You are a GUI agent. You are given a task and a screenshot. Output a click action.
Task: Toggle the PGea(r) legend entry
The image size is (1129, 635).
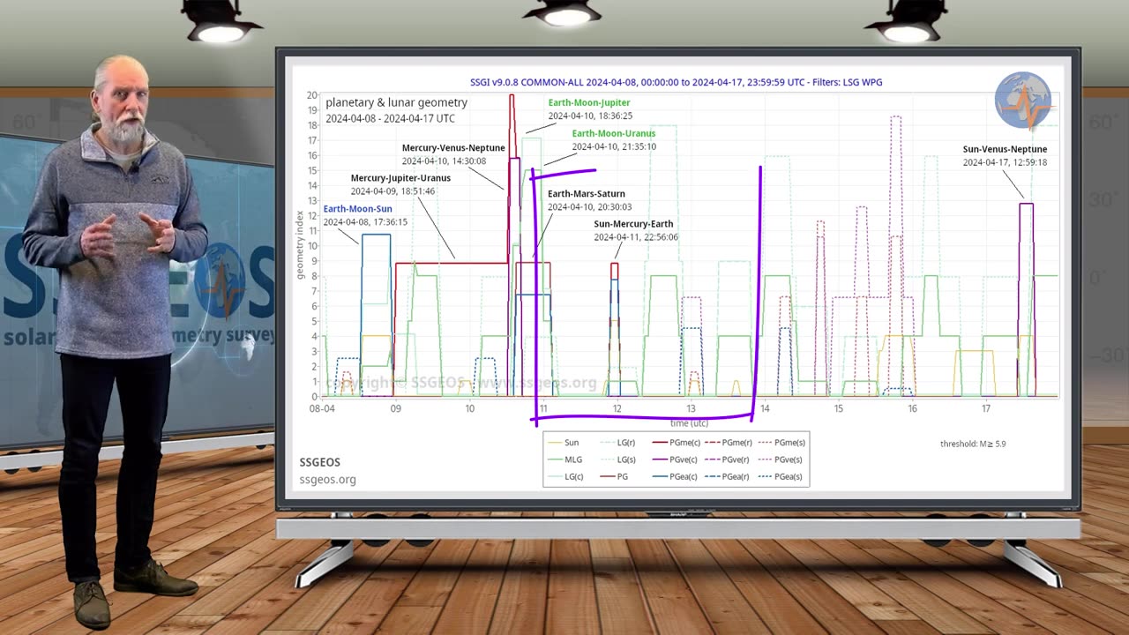(729, 476)
